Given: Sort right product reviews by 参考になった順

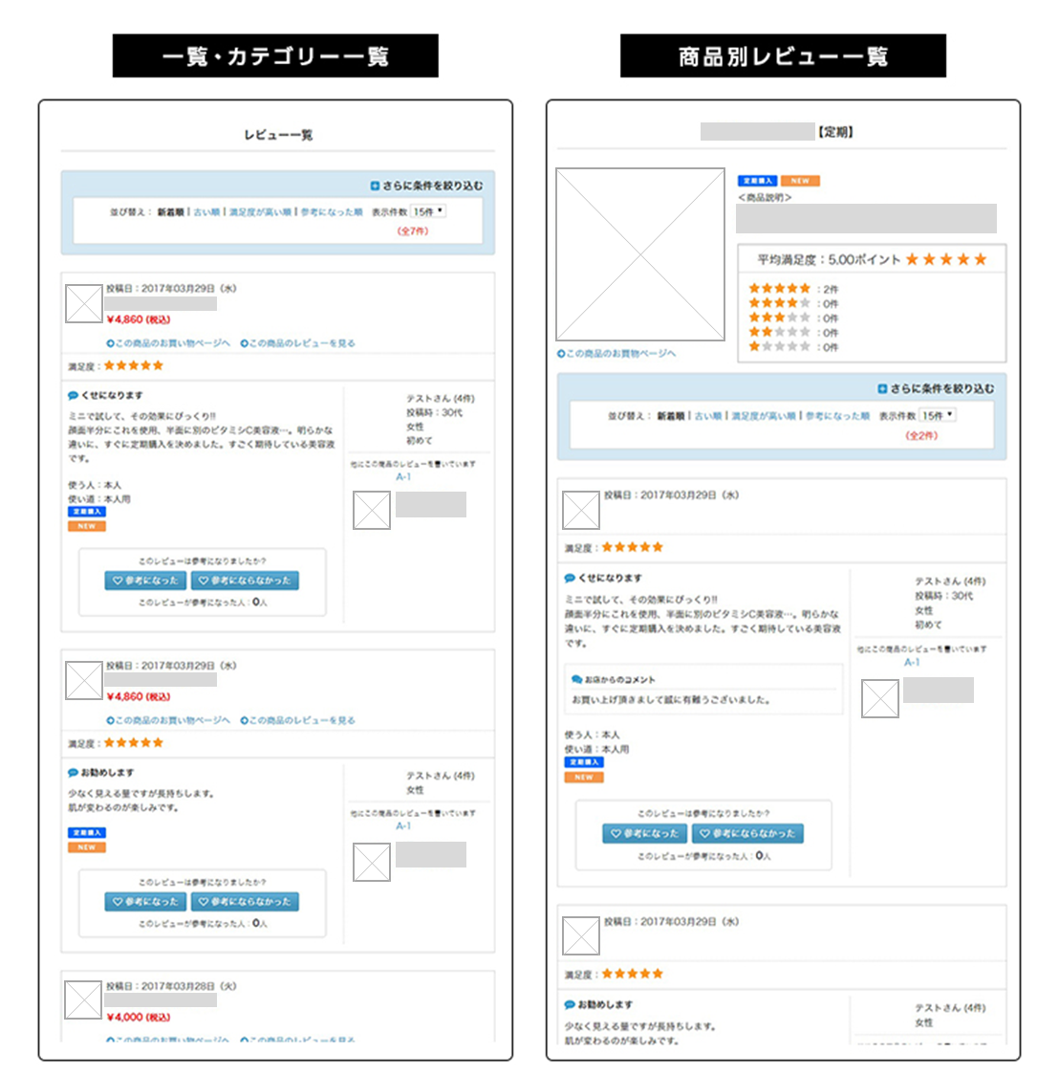Looking at the screenshot, I should click(x=836, y=416).
